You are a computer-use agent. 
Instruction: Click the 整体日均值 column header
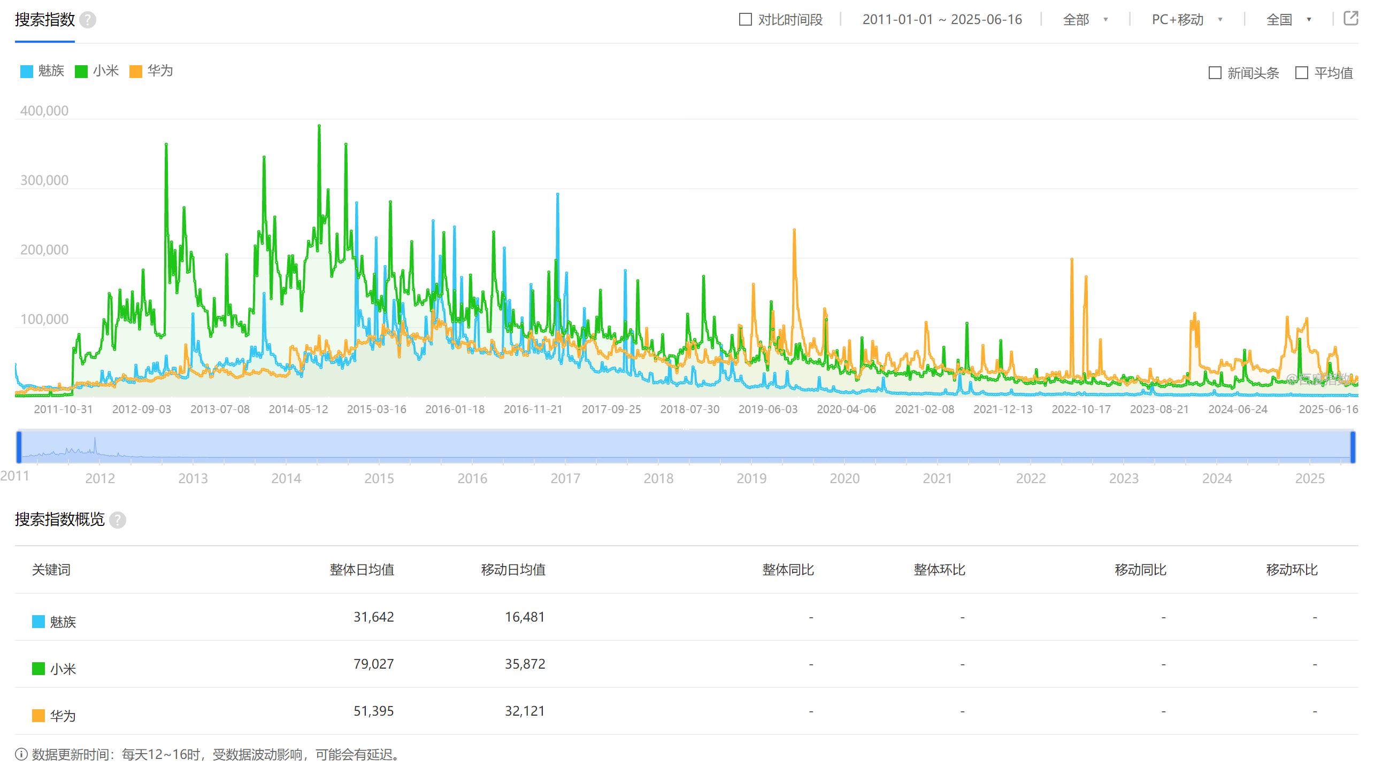pyautogui.click(x=362, y=570)
